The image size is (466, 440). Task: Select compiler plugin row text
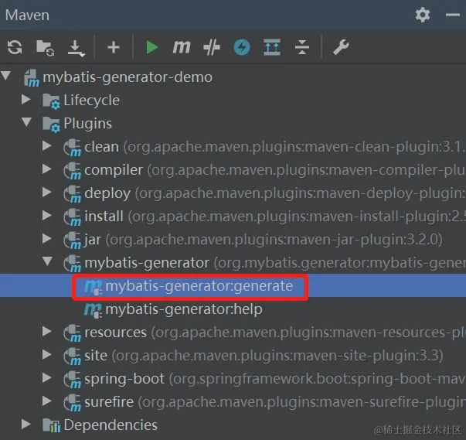pyautogui.click(x=275, y=170)
